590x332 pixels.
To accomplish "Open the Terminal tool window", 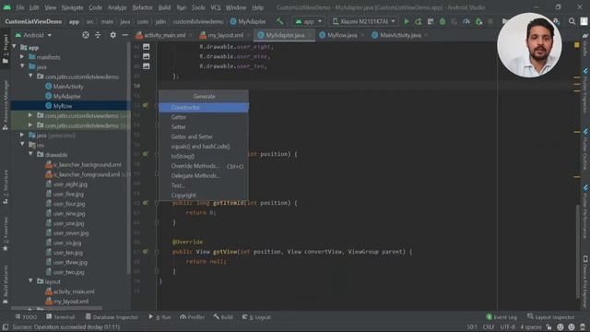I will click(60, 317).
